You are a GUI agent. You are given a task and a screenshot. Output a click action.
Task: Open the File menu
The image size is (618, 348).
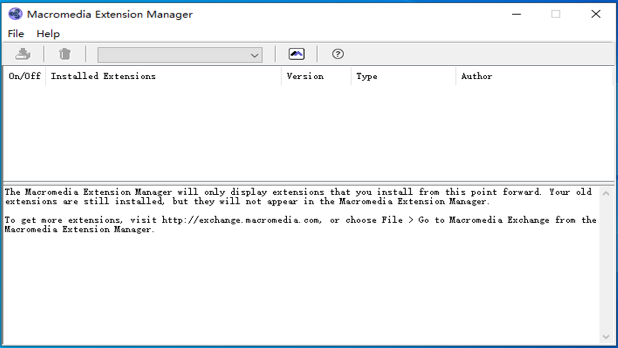15,33
